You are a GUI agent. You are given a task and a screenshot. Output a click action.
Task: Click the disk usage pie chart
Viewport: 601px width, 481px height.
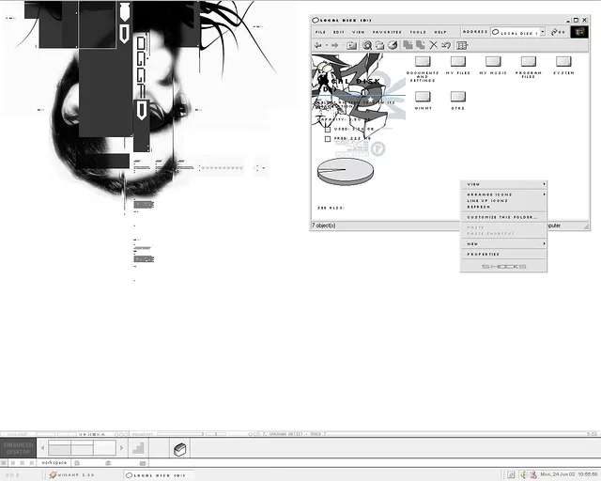(343, 171)
